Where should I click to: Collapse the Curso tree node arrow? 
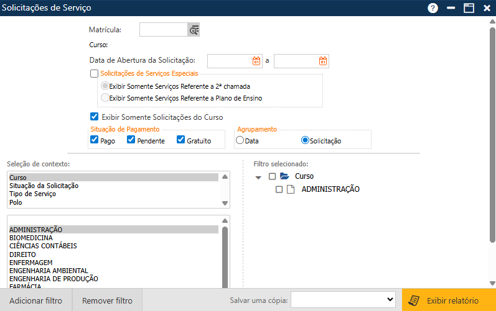[x=259, y=177]
